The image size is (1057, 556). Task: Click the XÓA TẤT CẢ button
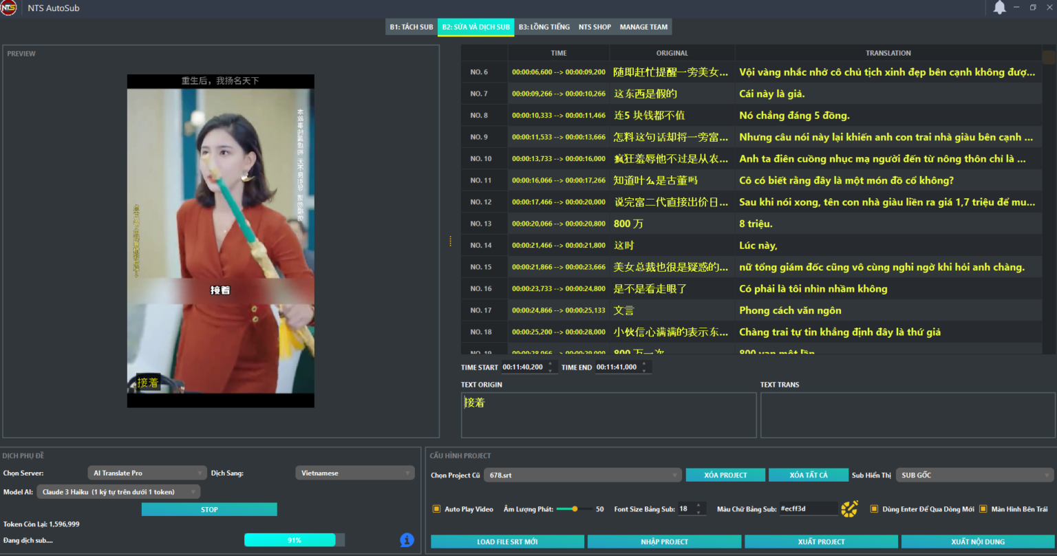click(x=809, y=475)
